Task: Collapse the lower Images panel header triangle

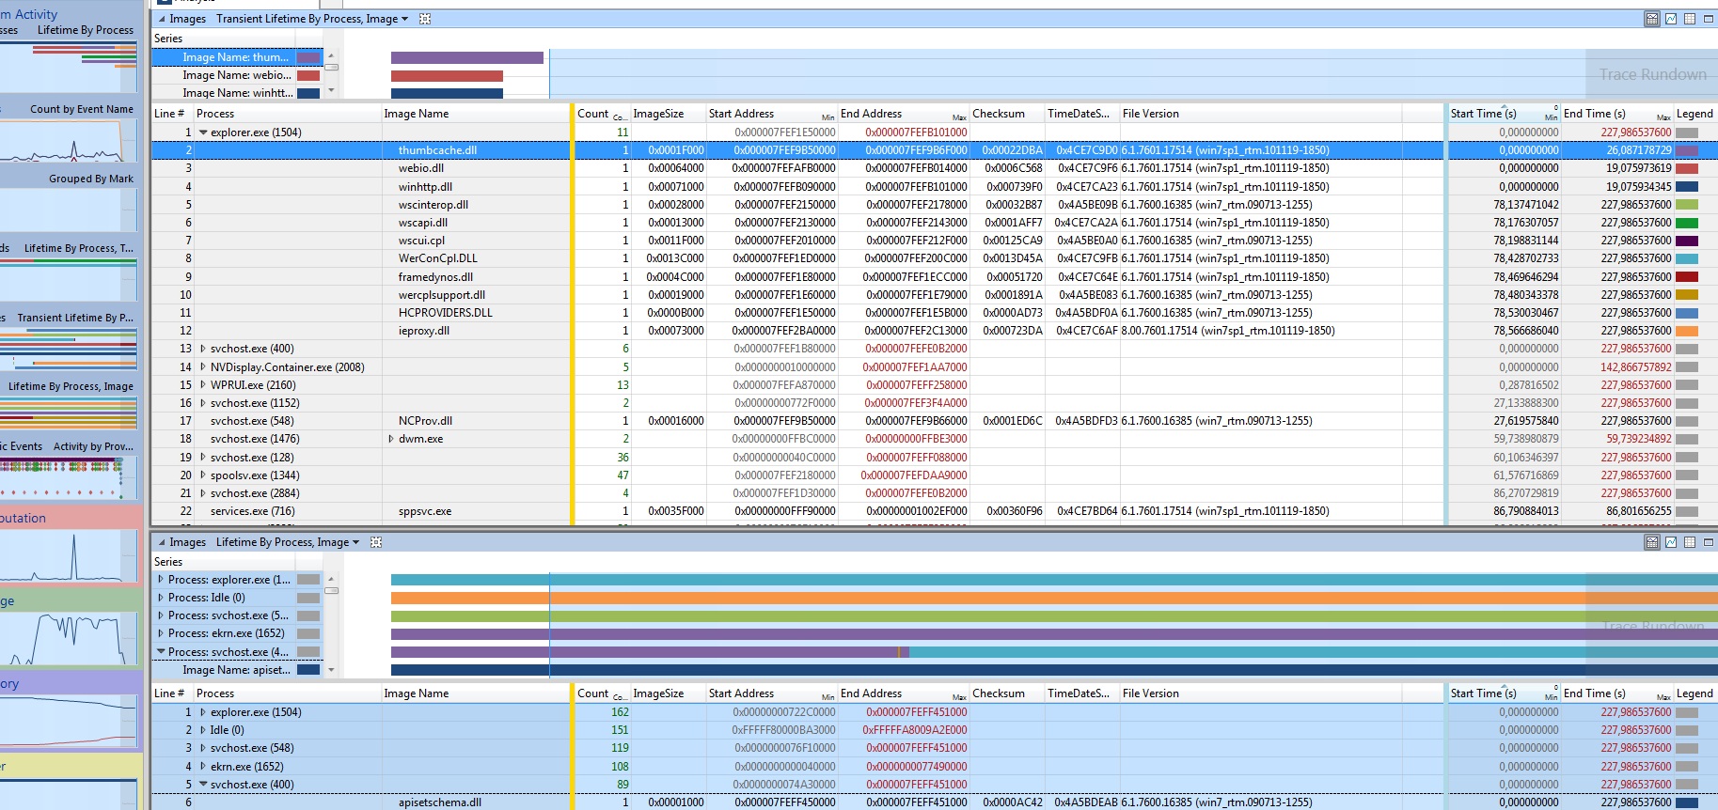Action: click(162, 542)
